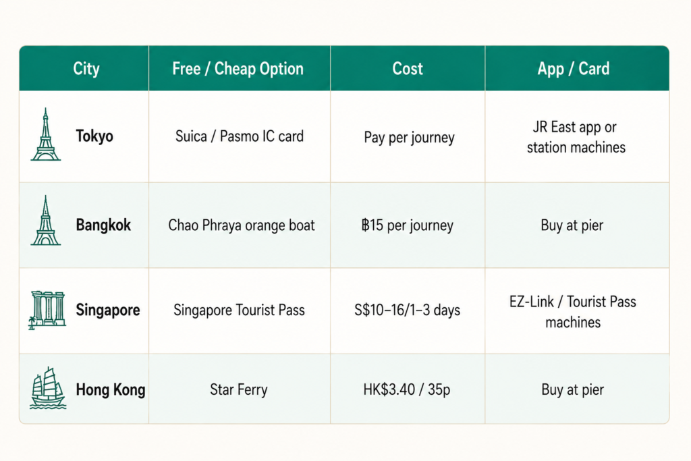Click the App / Card column header

(x=574, y=69)
